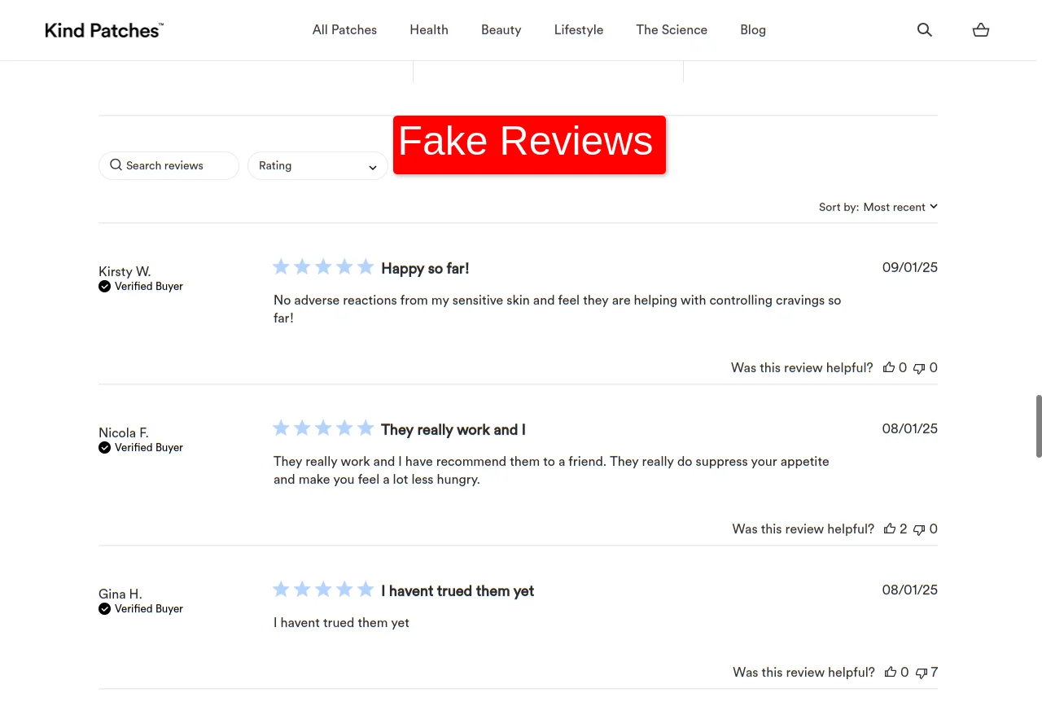The image size is (1042, 715).
Task: Thumbs up Nicola F.'s review
Action: [x=890, y=529]
